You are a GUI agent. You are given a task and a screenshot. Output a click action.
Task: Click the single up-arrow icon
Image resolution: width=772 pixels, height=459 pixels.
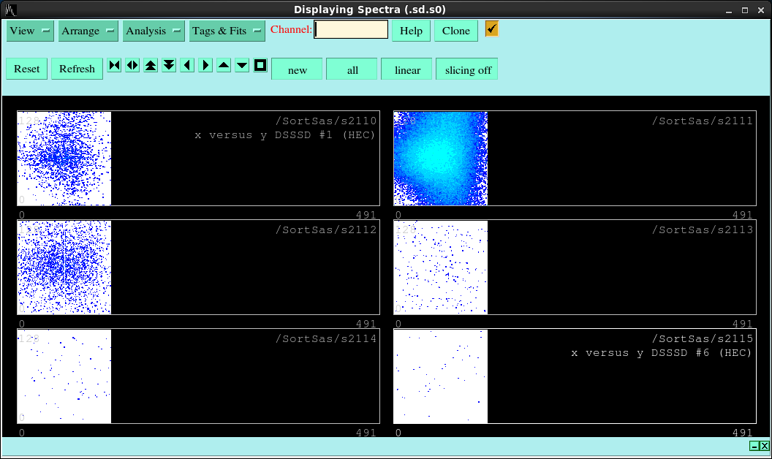click(224, 65)
